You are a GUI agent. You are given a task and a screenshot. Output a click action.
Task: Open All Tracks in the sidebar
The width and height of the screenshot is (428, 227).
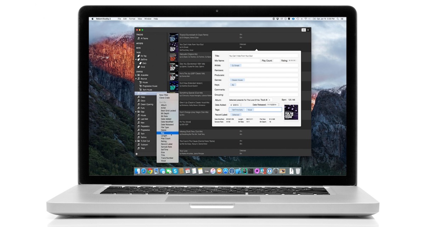(144, 38)
